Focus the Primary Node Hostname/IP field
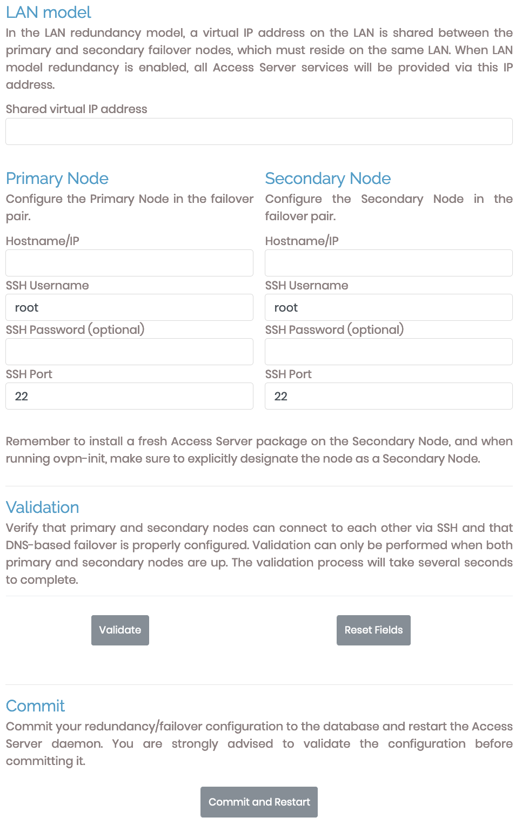This screenshot has width=522, height=824. [x=129, y=263]
